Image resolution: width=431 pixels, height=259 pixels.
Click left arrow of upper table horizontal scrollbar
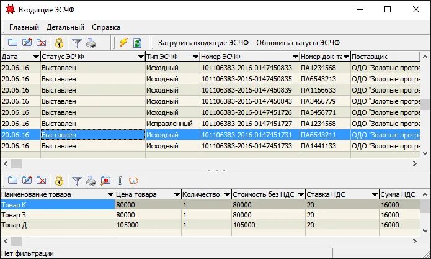coord(6,164)
